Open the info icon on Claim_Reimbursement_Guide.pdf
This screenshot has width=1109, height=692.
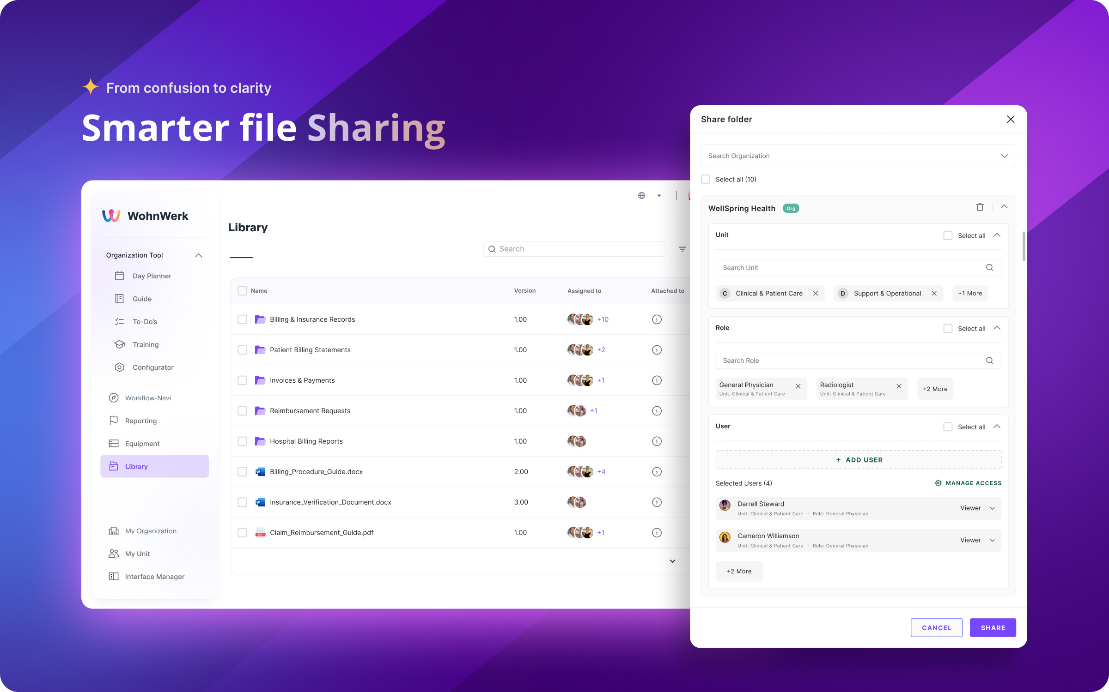657,532
